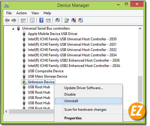Click the Properties sheet toolbar icon
150x126 pixels.
[32, 20]
